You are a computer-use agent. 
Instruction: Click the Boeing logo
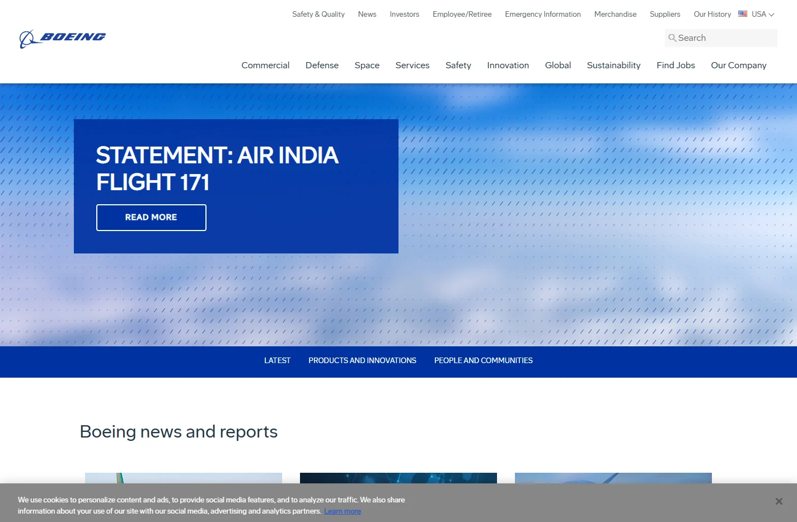click(63, 39)
